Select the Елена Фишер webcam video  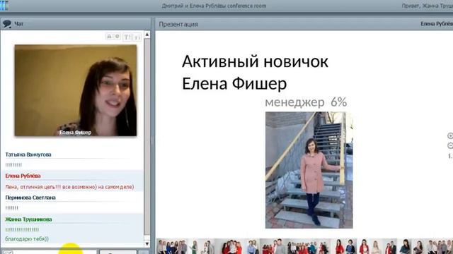pos(76,90)
